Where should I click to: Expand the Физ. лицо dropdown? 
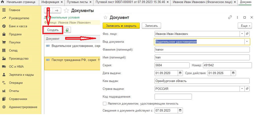click(x=242, y=34)
